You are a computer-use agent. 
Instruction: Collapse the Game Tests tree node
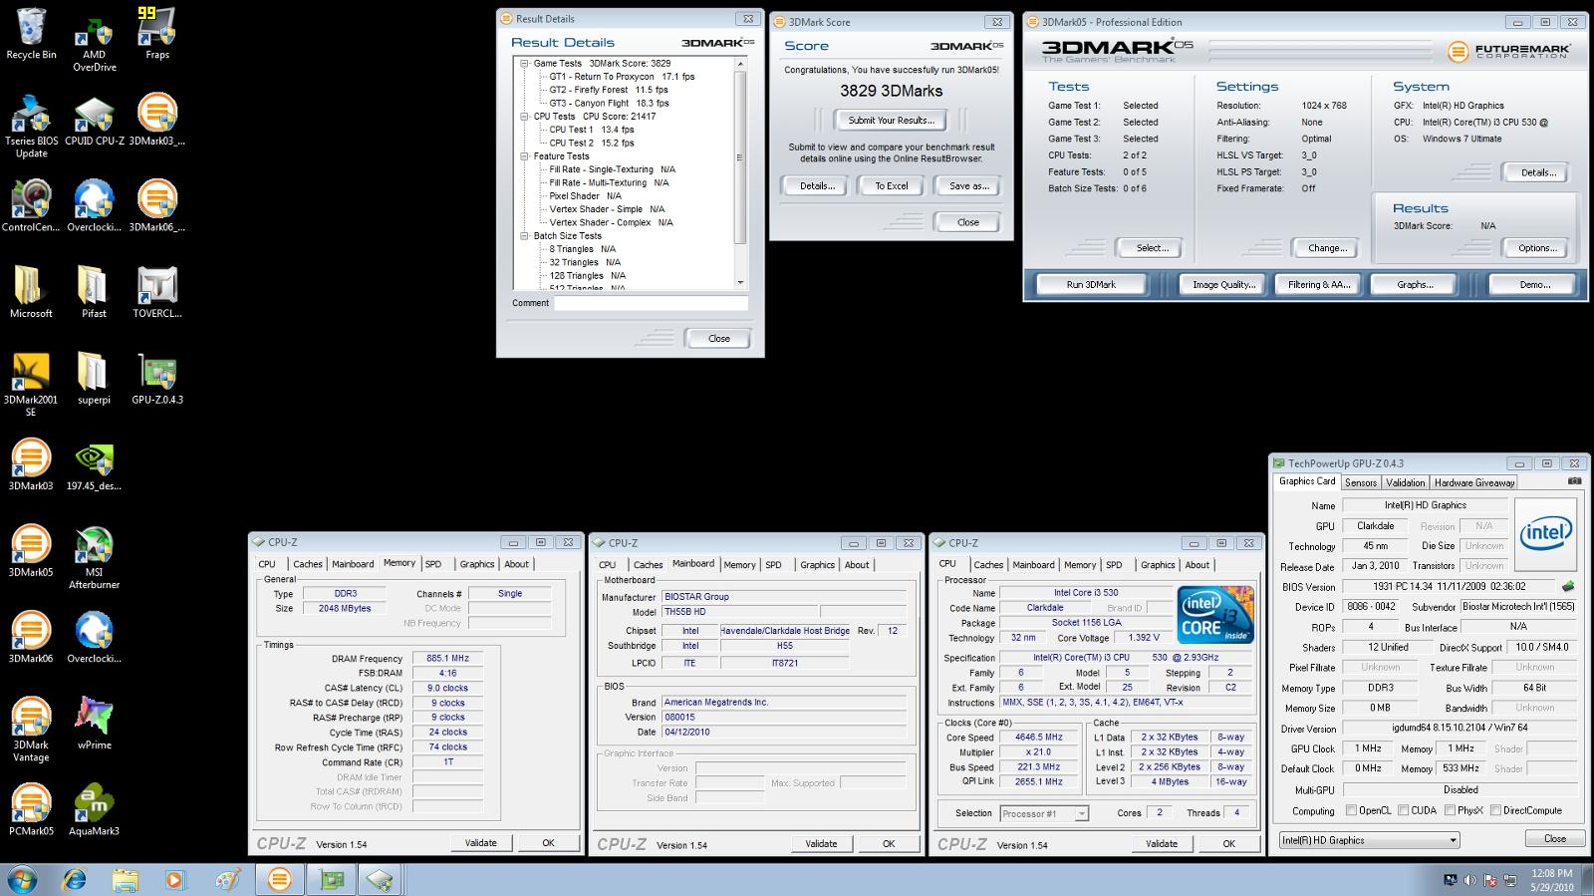click(524, 63)
